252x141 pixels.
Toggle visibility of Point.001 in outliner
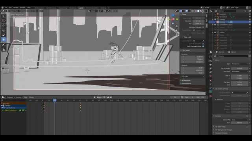pyautogui.click(x=250, y=14)
